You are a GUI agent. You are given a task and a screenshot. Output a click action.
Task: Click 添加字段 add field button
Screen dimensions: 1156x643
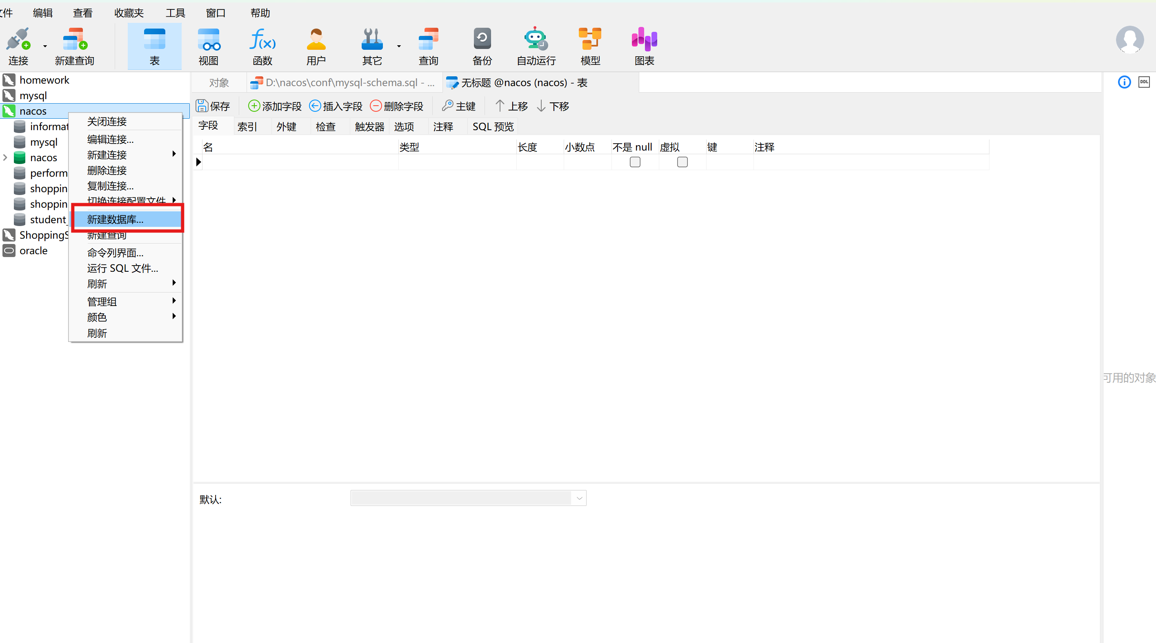[275, 106]
